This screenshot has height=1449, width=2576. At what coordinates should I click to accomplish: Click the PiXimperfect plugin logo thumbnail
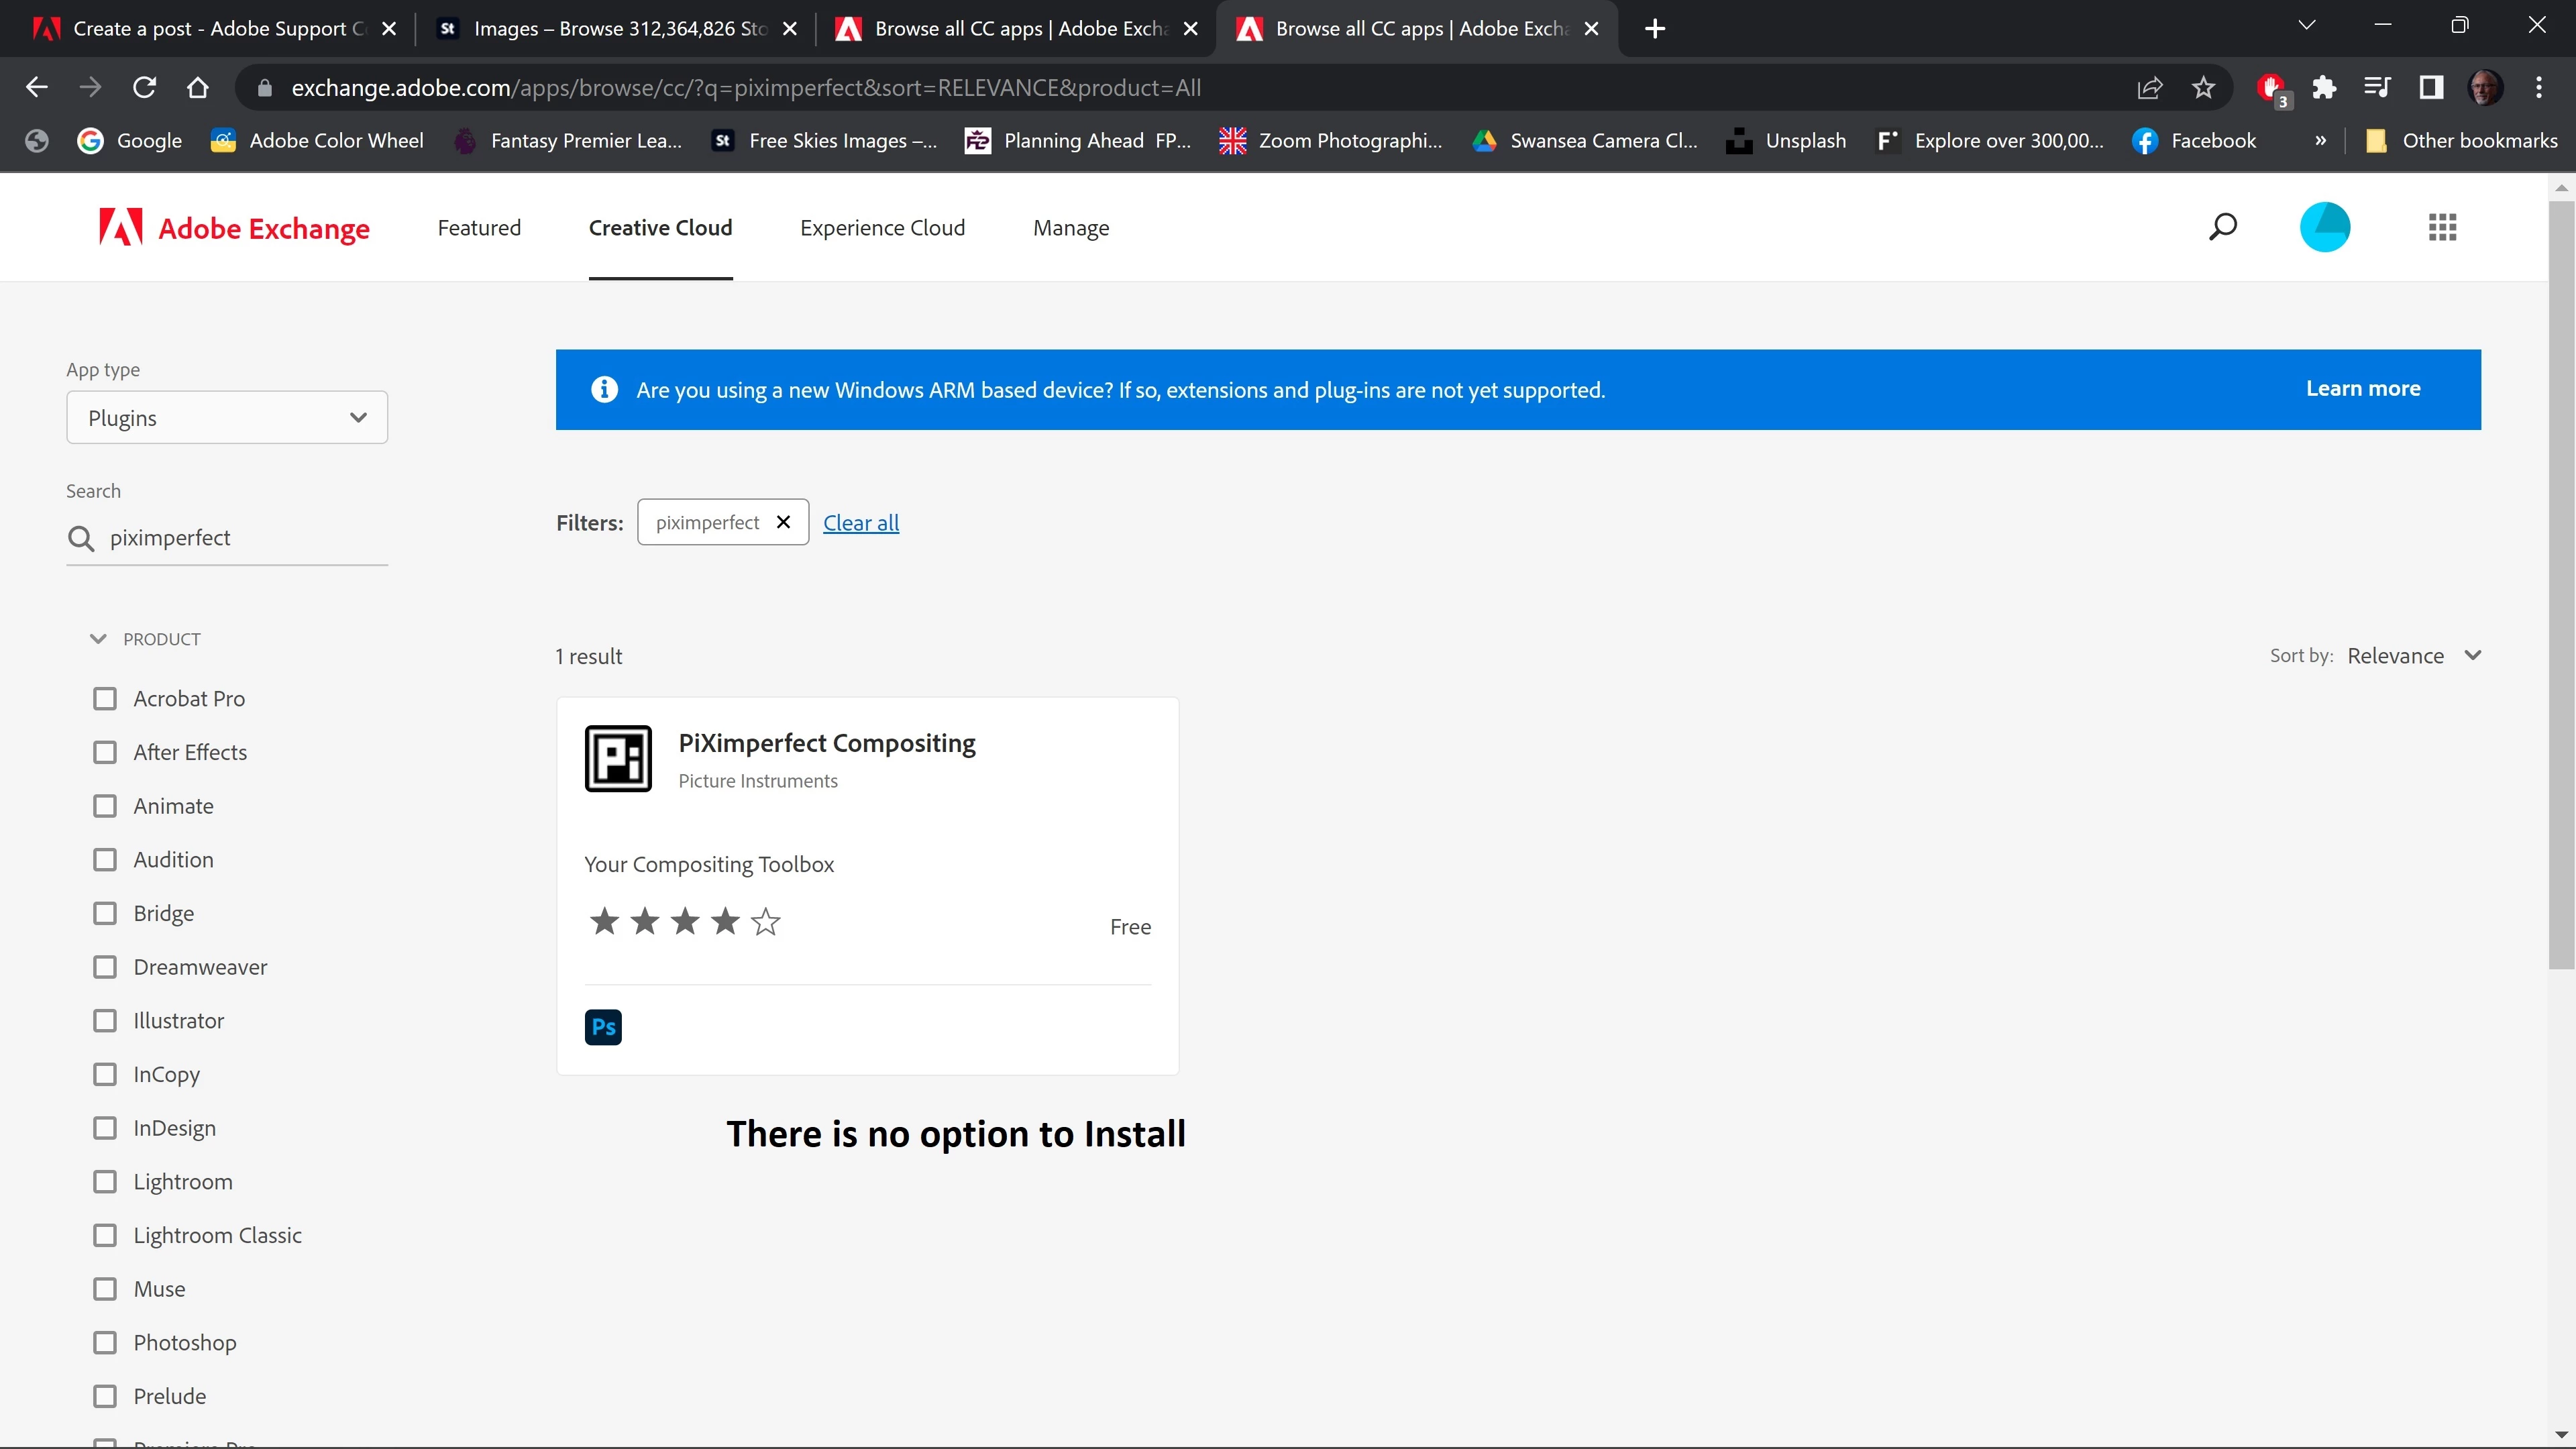[x=618, y=759]
